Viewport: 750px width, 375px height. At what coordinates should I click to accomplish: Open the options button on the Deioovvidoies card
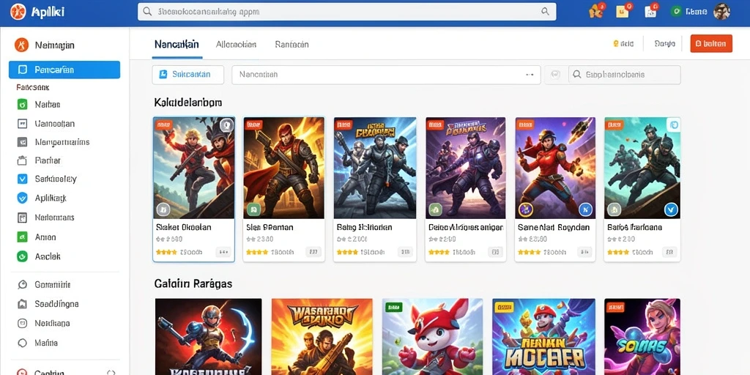click(496, 252)
